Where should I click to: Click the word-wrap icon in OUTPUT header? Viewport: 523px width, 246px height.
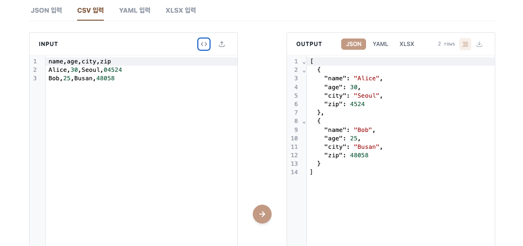pyautogui.click(x=465, y=44)
